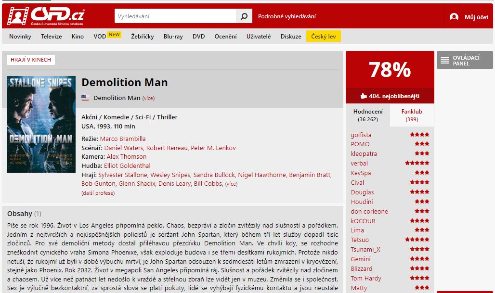The height and width of the screenshot is (293, 495).
Task: View the Demolition Man poster thumbnail
Action: pos(41,124)
